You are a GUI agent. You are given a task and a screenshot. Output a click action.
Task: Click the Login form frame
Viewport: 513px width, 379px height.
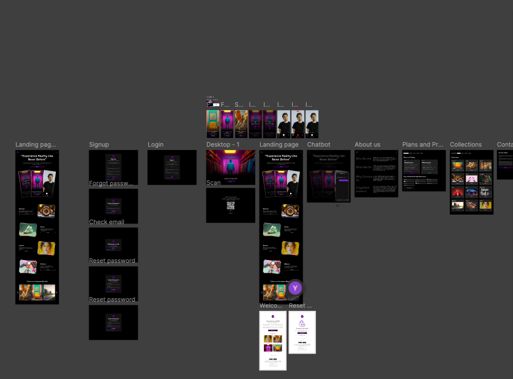coord(172,168)
